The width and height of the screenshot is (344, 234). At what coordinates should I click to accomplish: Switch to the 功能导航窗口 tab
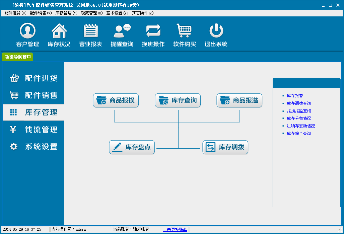[18, 57]
